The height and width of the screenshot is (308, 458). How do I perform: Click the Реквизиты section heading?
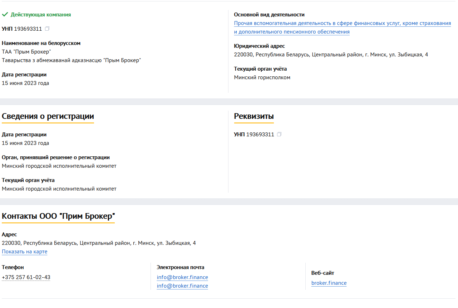[x=253, y=116]
